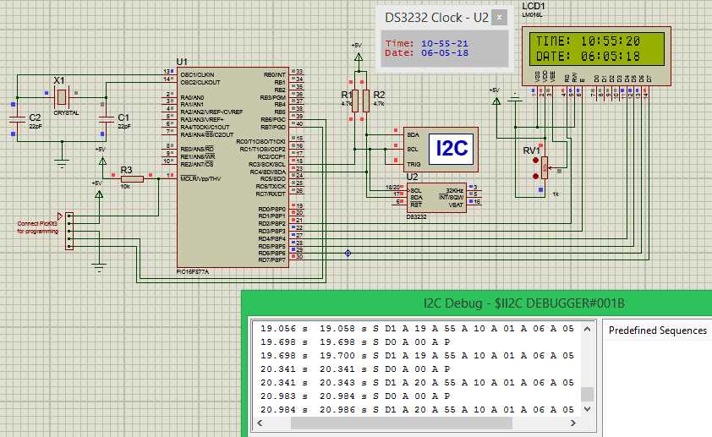Click the LCD1 component label

point(533,6)
